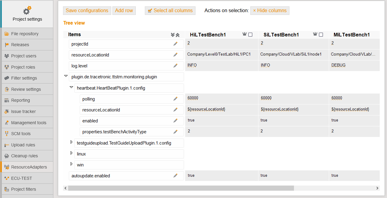The width and height of the screenshot is (387, 198).
Task: Edit the polling row via its pencil icon
Action: (175, 98)
